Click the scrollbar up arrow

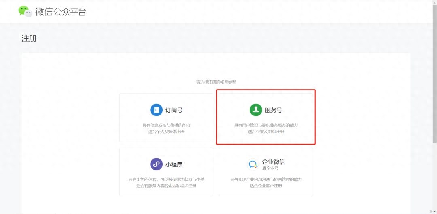pos(435,2)
